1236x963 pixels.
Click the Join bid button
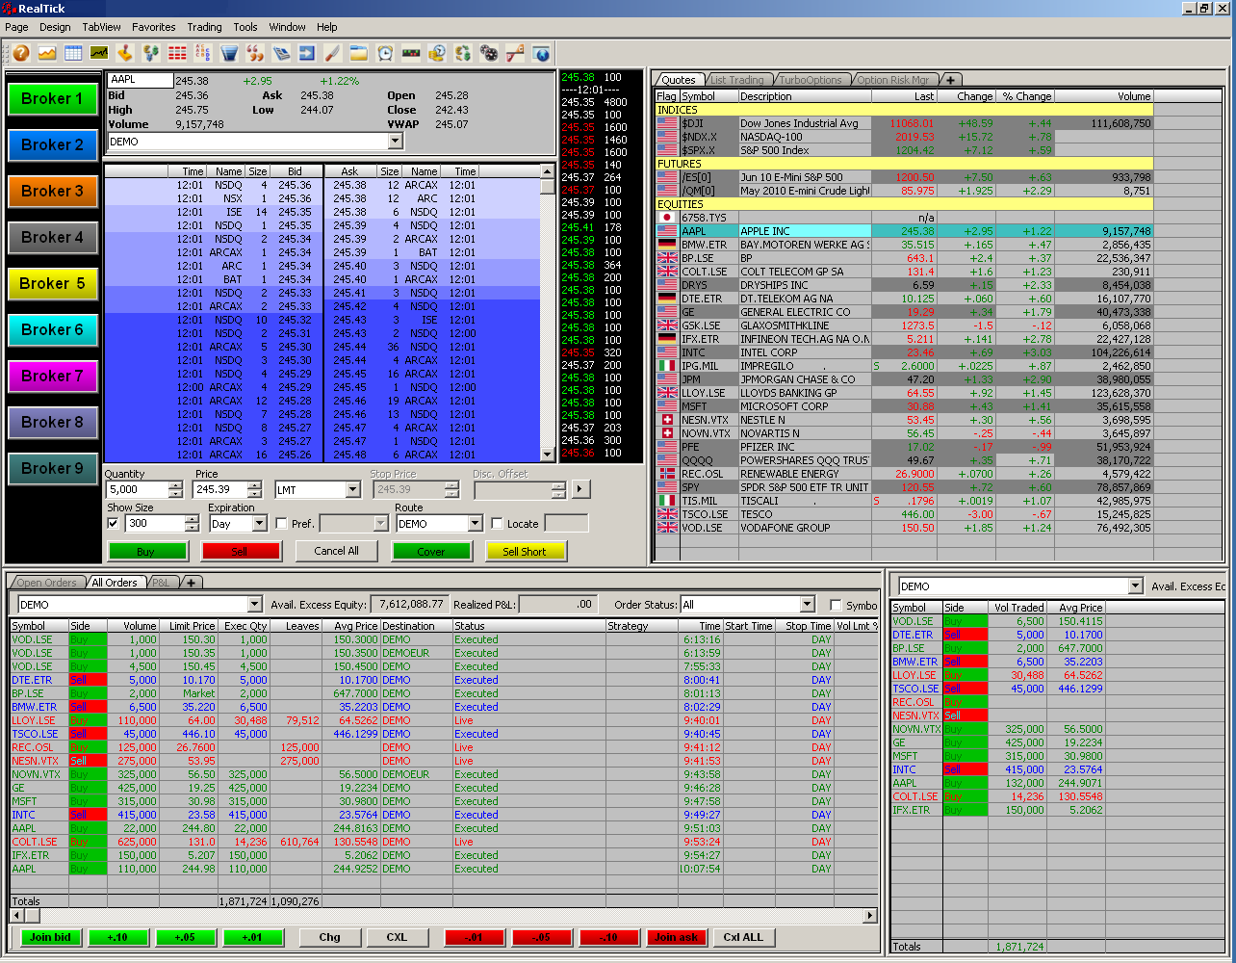(x=50, y=937)
